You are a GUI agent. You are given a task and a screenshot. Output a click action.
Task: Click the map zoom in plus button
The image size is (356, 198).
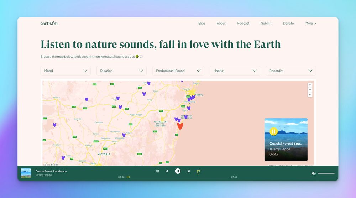pyautogui.click(x=310, y=85)
